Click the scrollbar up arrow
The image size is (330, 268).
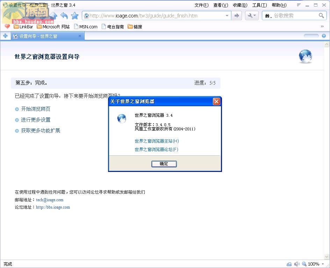[x=327, y=44]
